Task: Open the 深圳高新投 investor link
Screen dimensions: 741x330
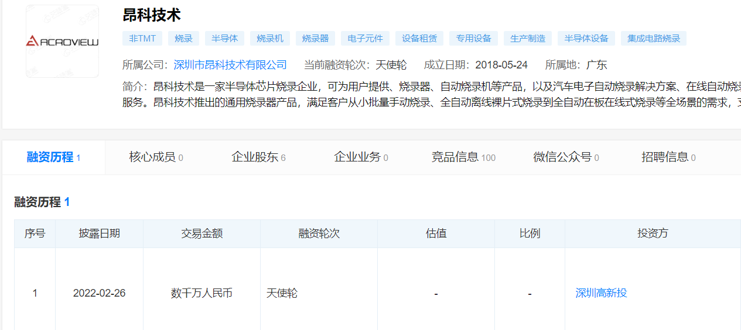Action: pyautogui.click(x=602, y=293)
